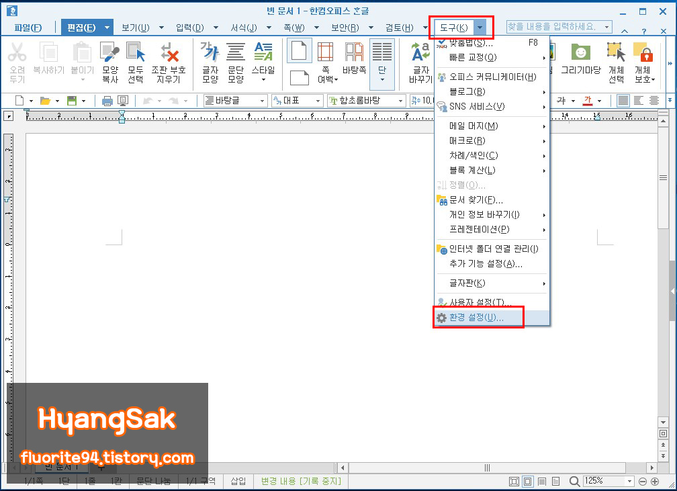Screen dimensions: 677x491
Task: Click the print preview monitor icon
Action: [123, 101]
